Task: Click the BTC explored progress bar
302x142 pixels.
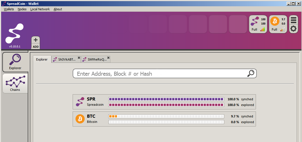Action: coord(166,122)
